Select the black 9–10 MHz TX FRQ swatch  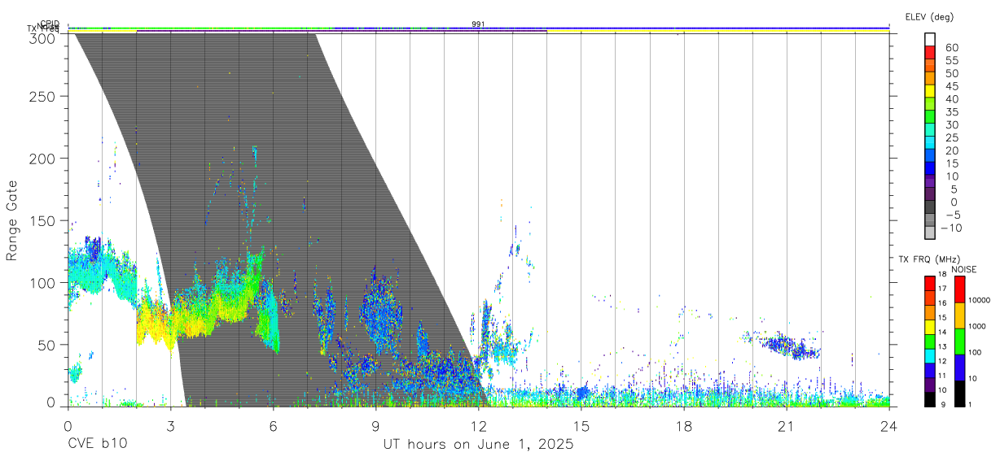(930, 399)
